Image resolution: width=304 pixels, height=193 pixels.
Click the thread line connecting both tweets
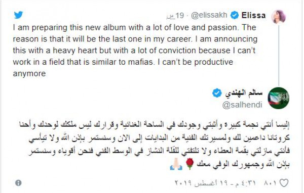pyautogui.click(x=279, y=56)
